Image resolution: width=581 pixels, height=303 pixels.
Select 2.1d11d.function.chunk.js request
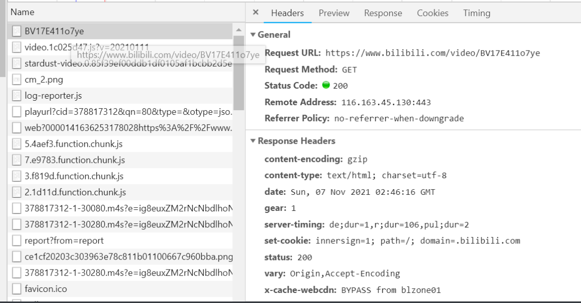pyautogui.click(x=120, y=192)
